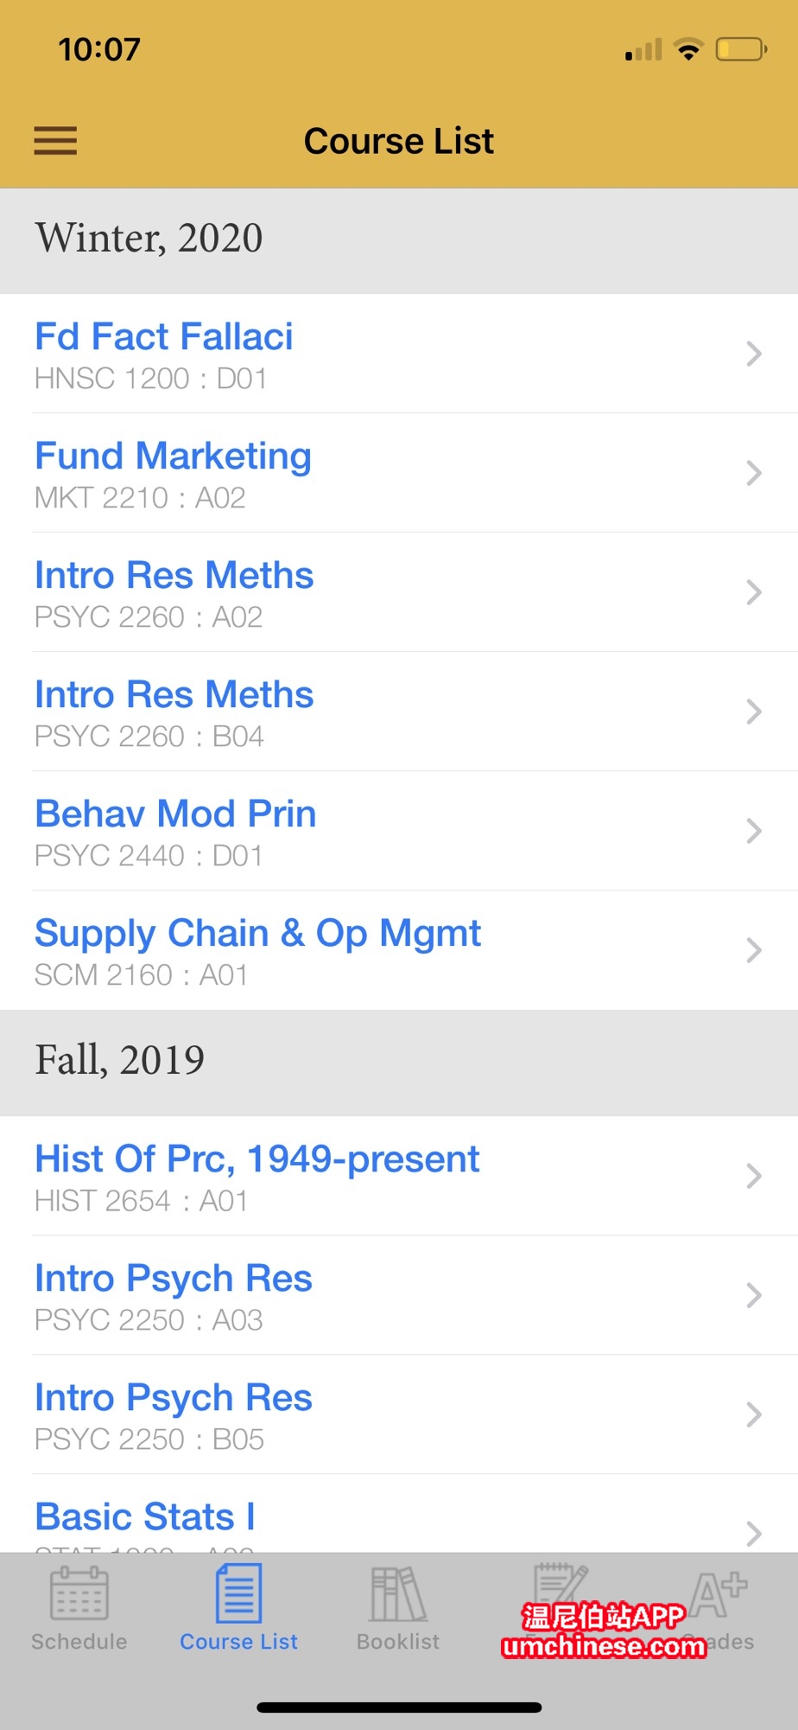Tap the Course List document icon

[238, 1593]
